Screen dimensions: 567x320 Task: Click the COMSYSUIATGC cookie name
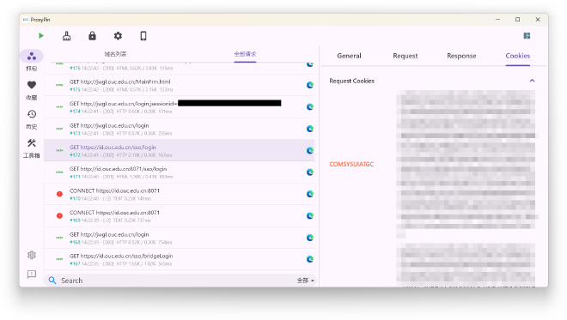tap(351, 165)
